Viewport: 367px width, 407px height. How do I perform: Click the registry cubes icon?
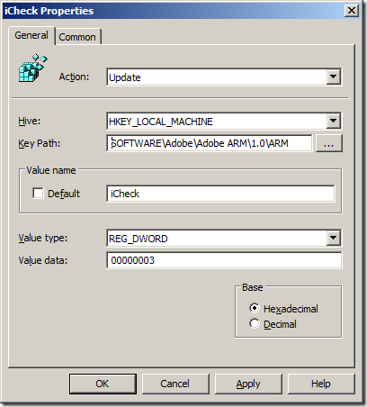point(33,68)
